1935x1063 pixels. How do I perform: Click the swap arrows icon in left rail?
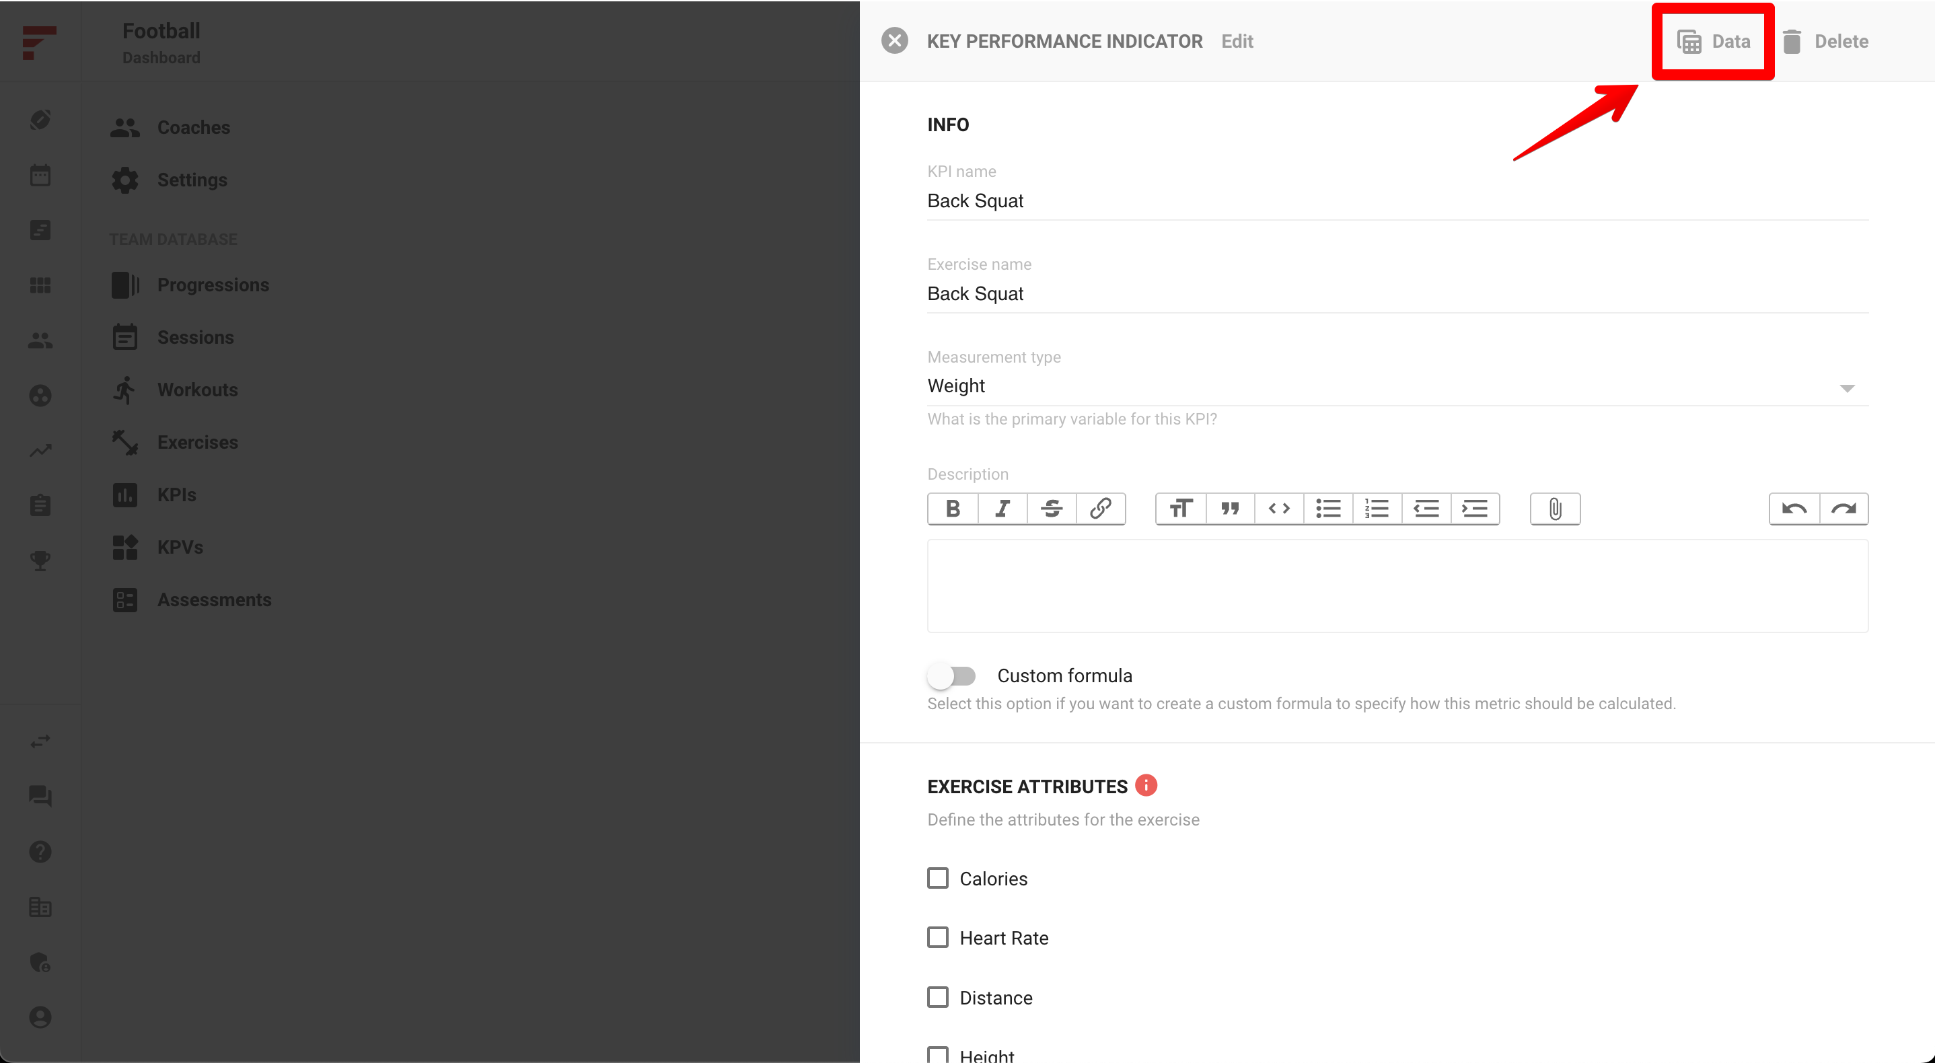(40, 741)
